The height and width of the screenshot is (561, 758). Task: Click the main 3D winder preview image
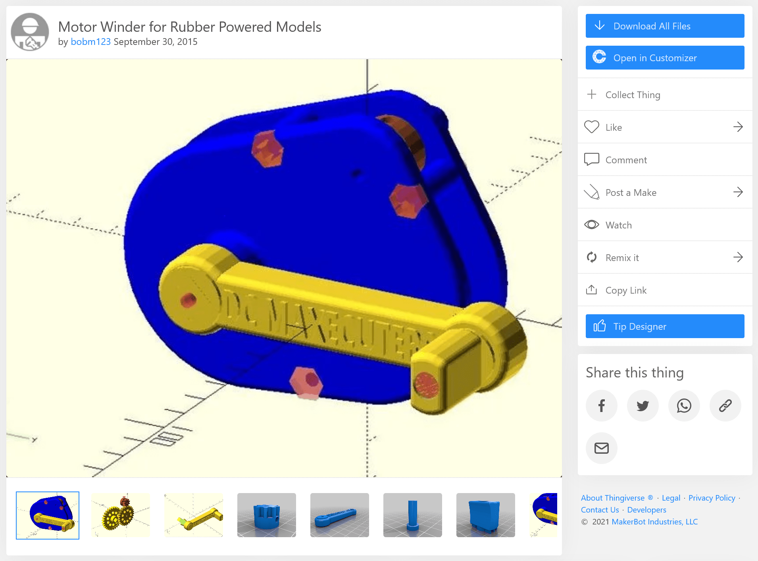(x=284, y=268)
